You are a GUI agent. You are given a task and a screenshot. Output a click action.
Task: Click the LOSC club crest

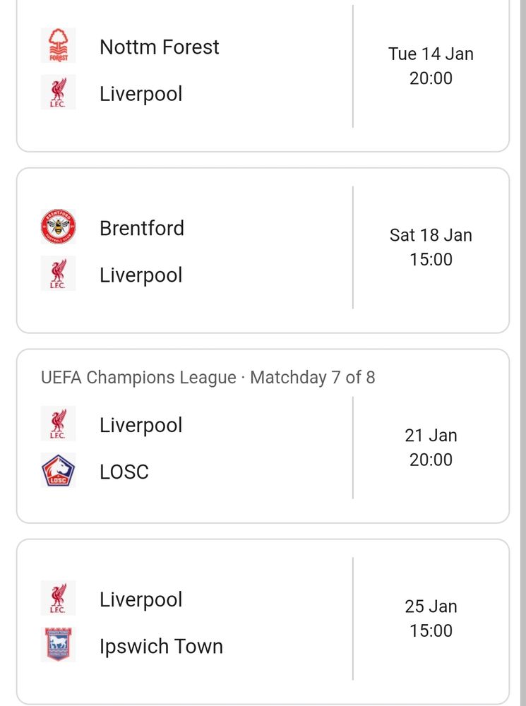tap(58, 470)
